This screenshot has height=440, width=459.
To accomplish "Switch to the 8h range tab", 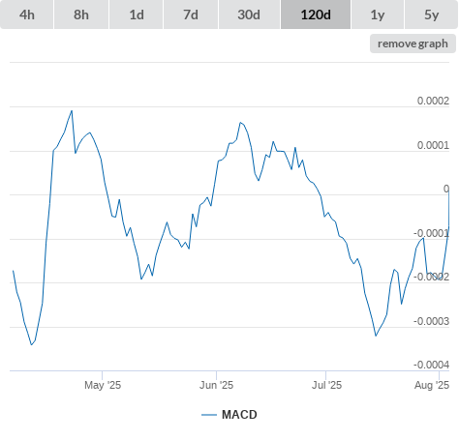I will 81,15.
